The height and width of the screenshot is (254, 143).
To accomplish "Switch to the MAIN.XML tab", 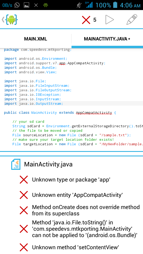I will coord(35,39).
